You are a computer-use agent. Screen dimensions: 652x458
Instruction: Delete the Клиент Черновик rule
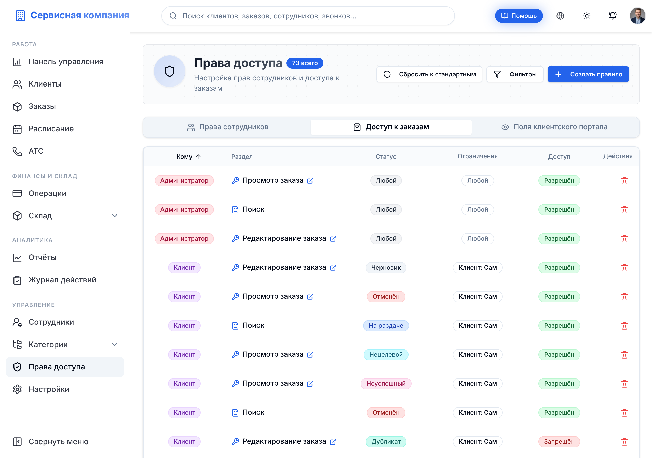(x=624, y=268)
